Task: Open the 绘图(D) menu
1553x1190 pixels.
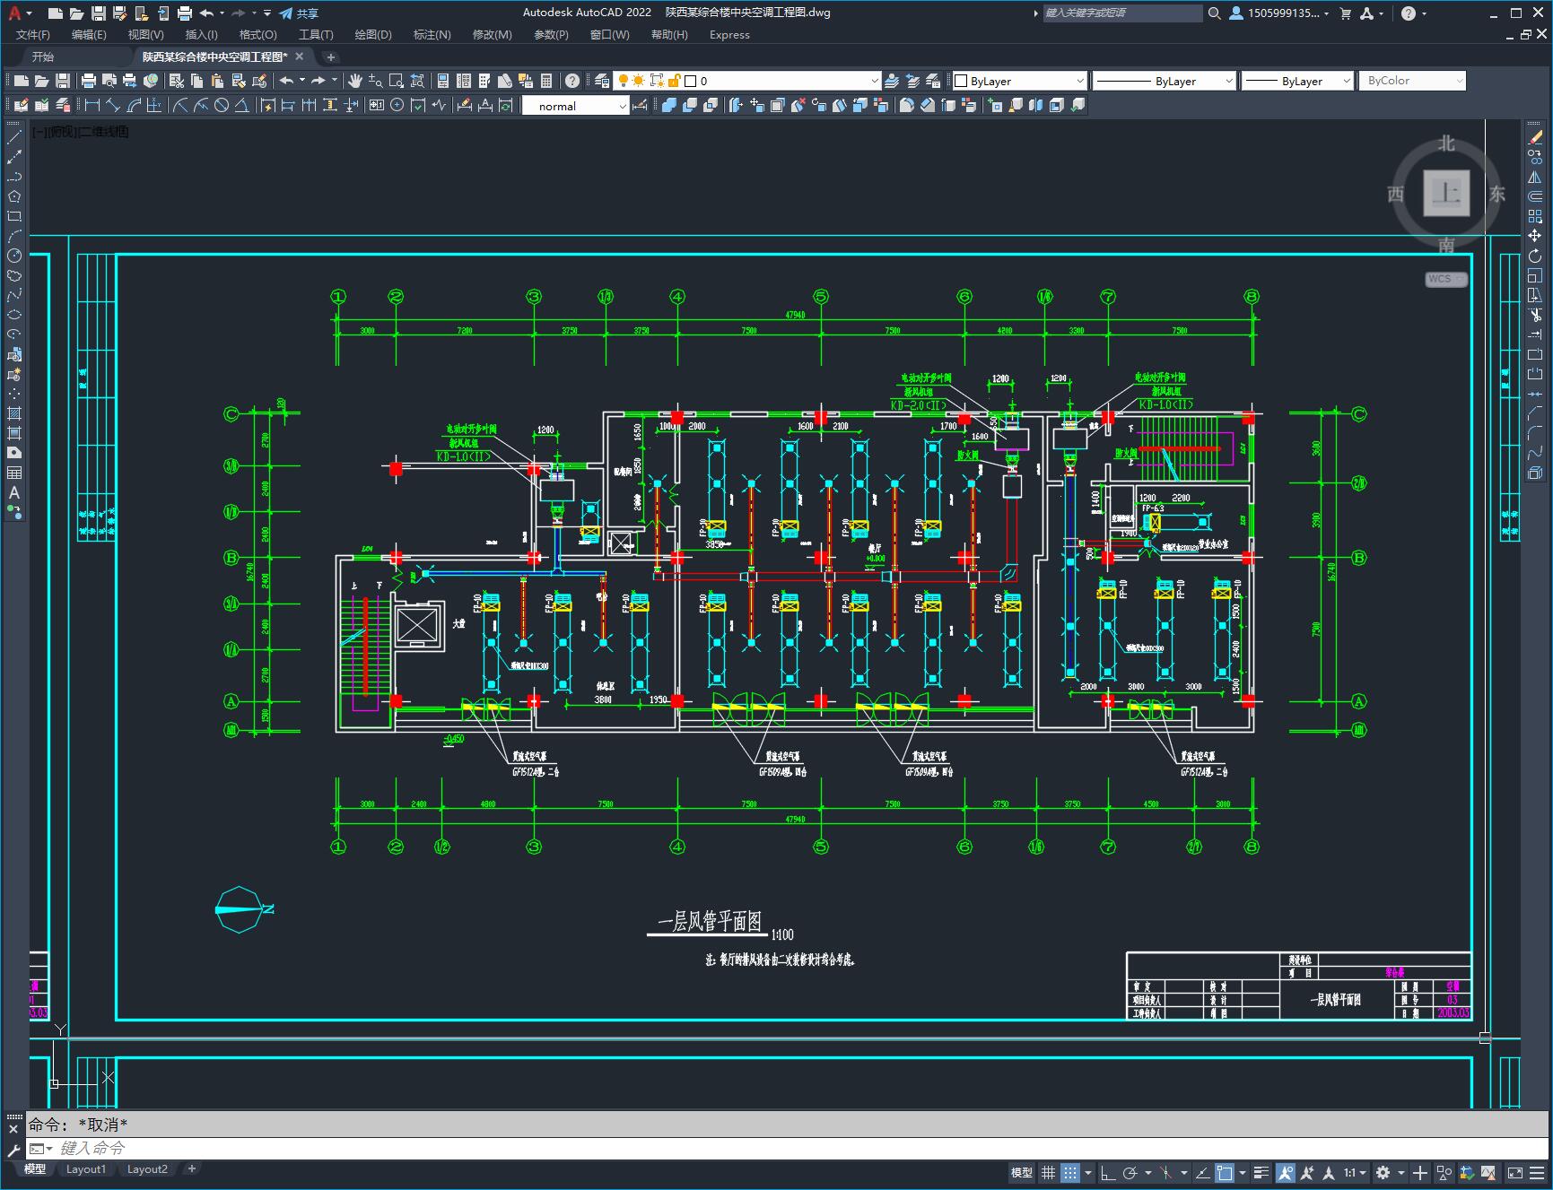Action: tap(373, 35)
